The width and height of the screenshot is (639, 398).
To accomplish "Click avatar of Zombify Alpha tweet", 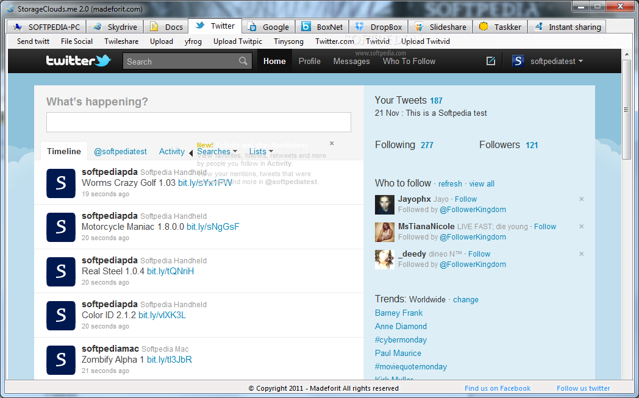I will 61,360.
